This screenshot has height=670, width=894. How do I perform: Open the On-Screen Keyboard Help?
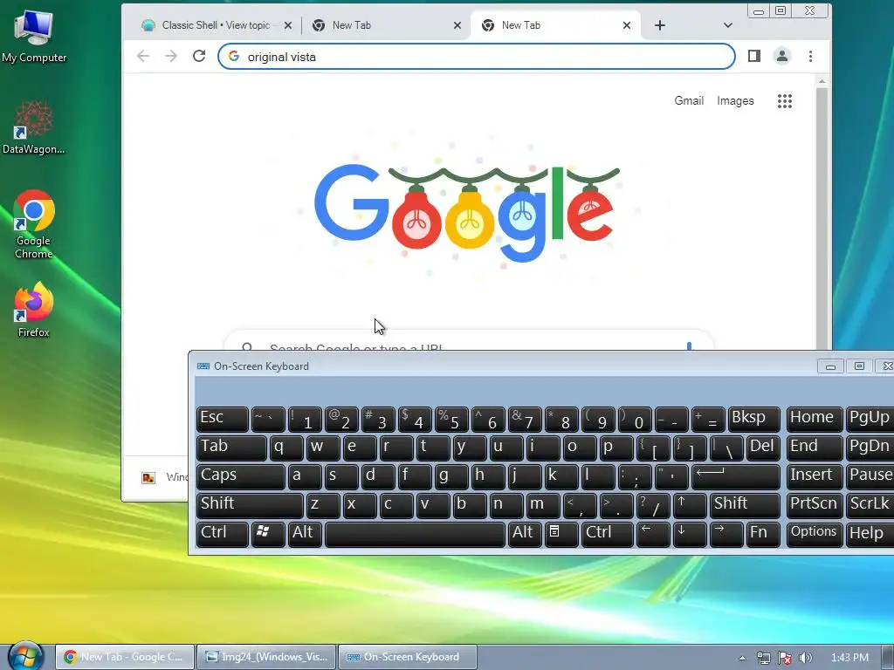pos(870,534)
